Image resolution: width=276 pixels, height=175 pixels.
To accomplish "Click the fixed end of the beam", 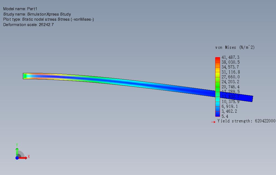I will (25, 76).
